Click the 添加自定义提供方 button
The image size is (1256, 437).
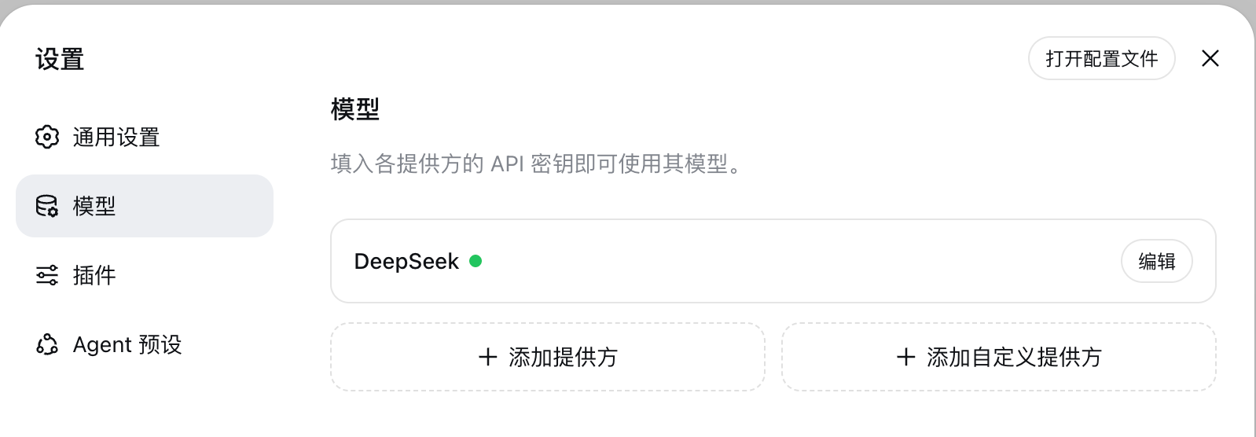pos(999,357)
